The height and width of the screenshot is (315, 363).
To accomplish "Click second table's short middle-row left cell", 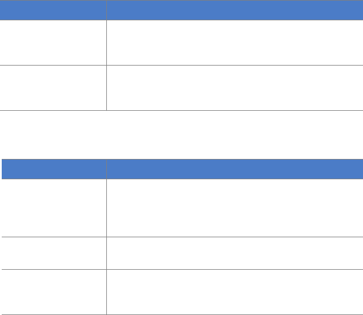I will [54, 253].
